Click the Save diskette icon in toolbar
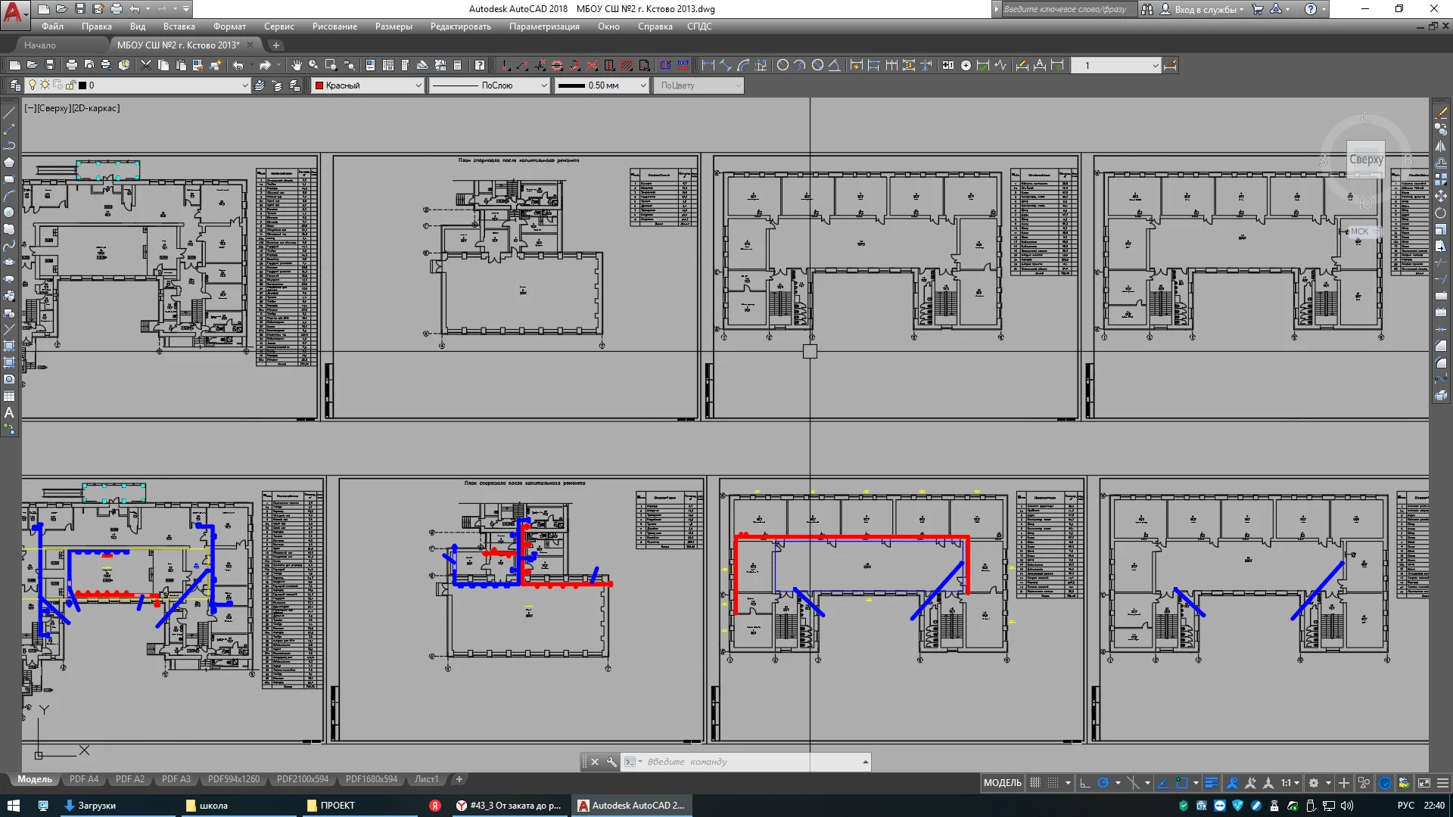Screen dimensions: 1453x817 pyautogui.click(x=50, y=66)
